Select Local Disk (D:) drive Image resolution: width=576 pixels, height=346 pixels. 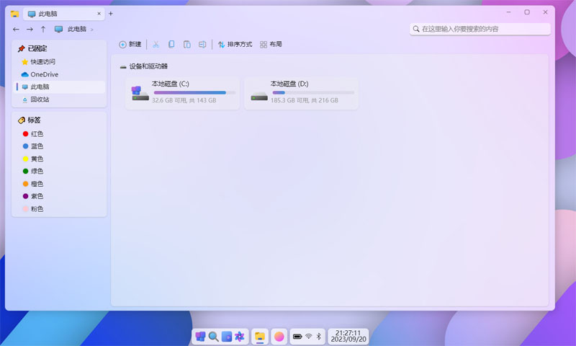(301, 94)
